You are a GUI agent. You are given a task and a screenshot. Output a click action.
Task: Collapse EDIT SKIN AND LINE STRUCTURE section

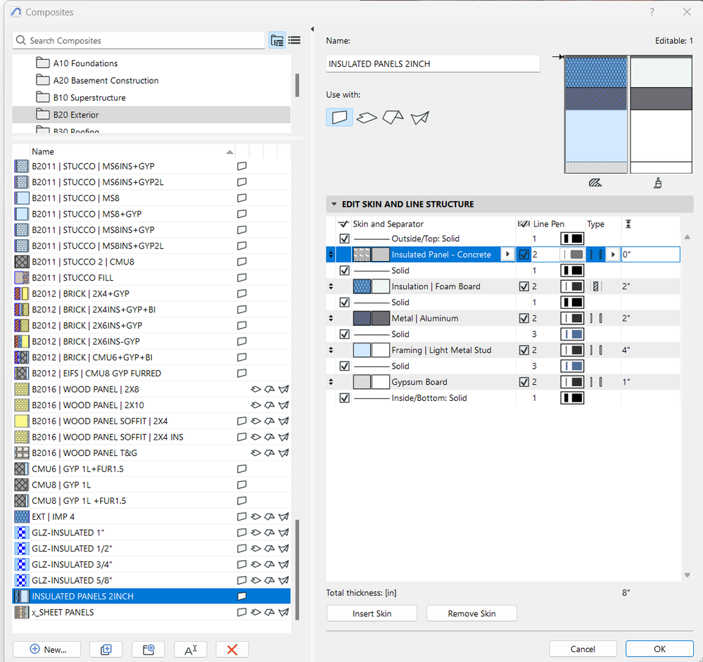[334, 204]
